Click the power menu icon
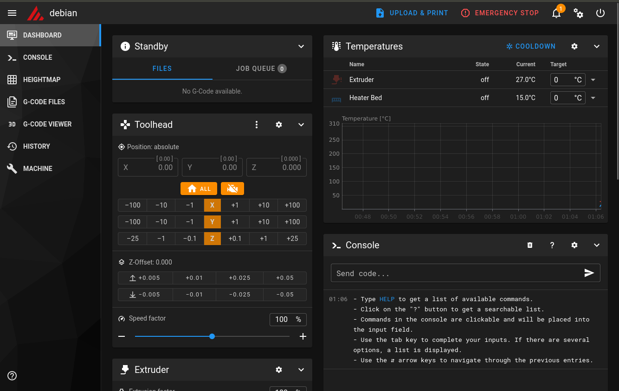 [600, 13]
